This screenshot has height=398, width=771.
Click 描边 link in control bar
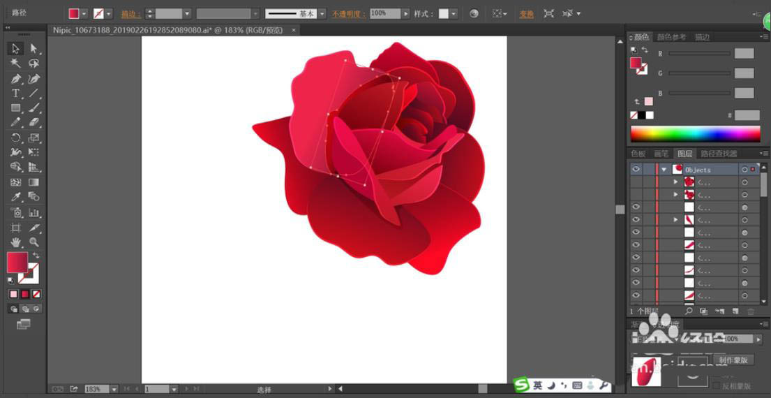tap(130, 14)
